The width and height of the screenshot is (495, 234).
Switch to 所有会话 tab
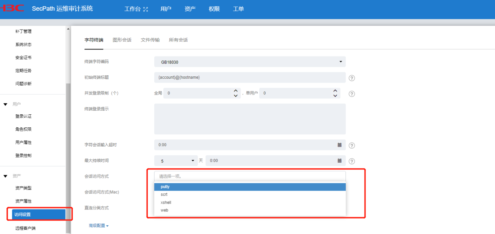(178, 40)
